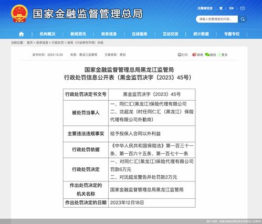262x224 pixels.
Task: Open the 在线服务 menu
Action: coord(140,34)
